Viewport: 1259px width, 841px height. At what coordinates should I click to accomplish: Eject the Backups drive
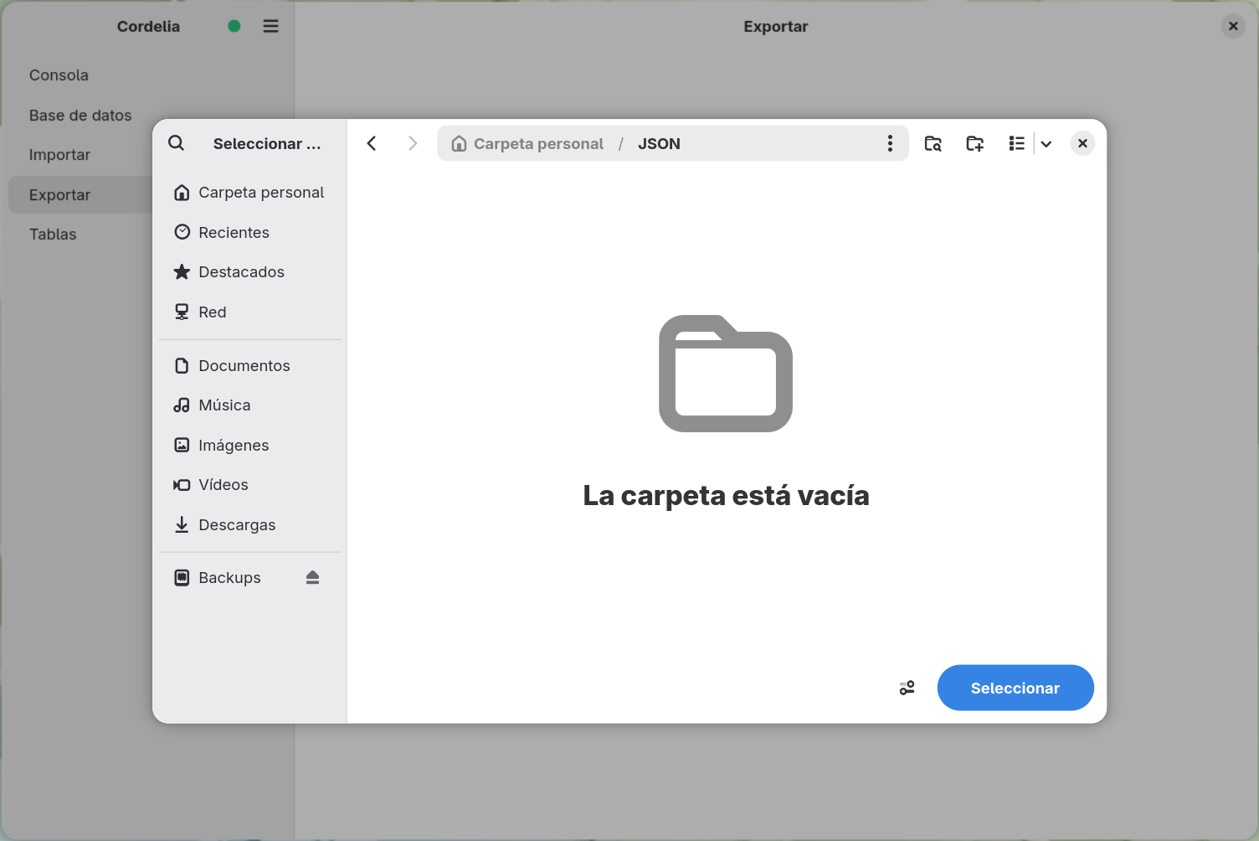[x=313, y=578]
